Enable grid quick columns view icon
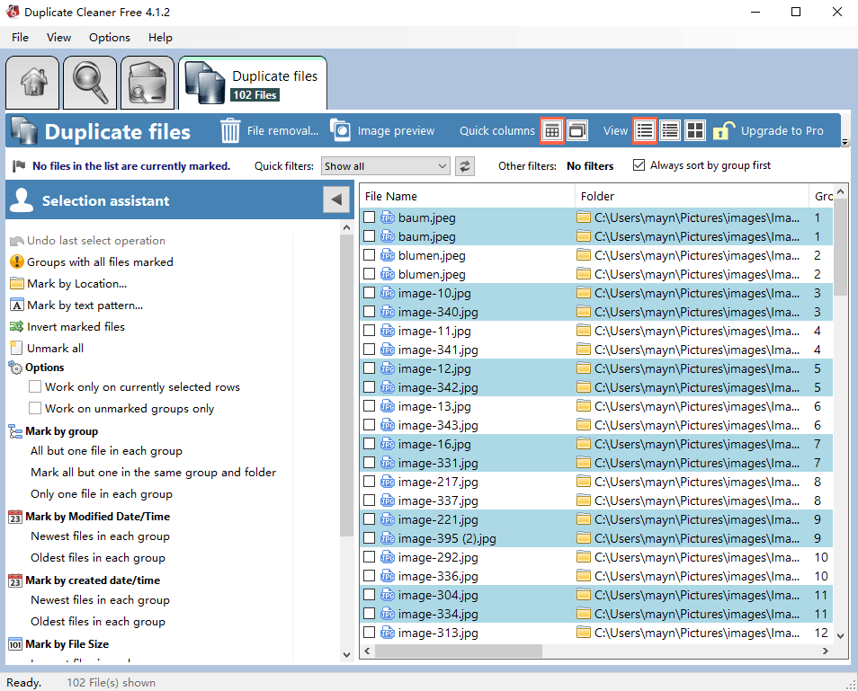Viewport: 858px width, 691px height. click(x=551, y=130)
